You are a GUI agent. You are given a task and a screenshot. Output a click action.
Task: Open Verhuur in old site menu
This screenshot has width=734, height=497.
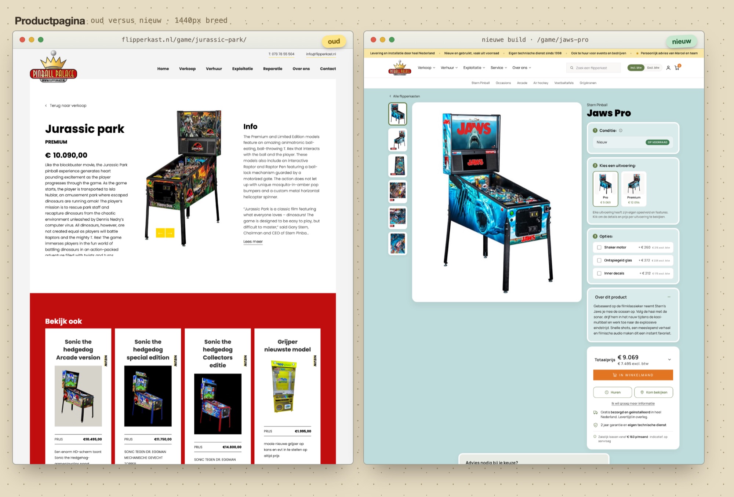pos(214,69)
